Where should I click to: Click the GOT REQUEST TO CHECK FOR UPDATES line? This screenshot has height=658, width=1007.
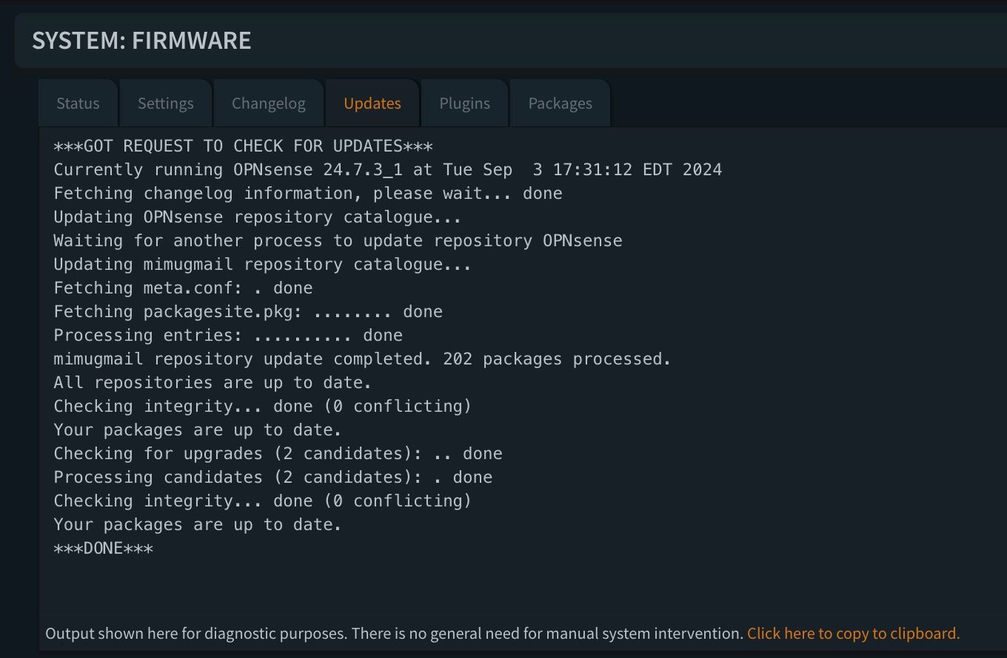point(243,146)
